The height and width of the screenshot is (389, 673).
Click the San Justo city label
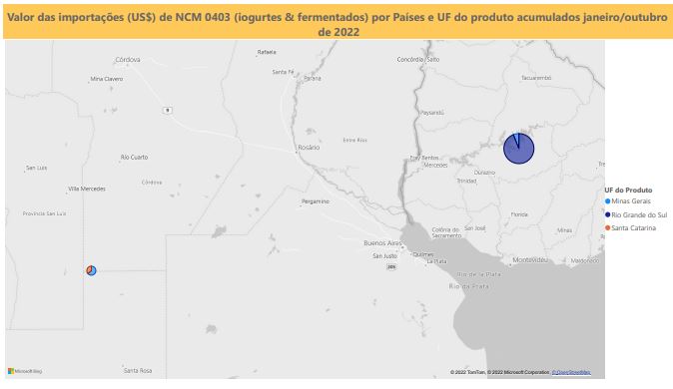point(384,255)
